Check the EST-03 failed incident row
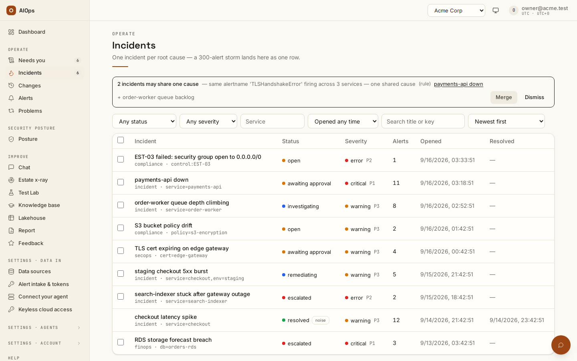 121,159
